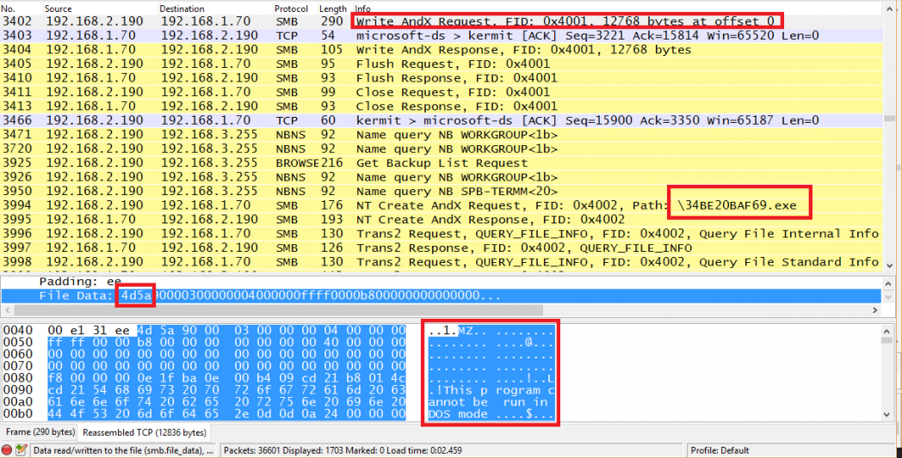The width and height of the screenshot is (902, 458).
Task: Select packet 3405 Flush Request
Action: [x=442, y=64]
